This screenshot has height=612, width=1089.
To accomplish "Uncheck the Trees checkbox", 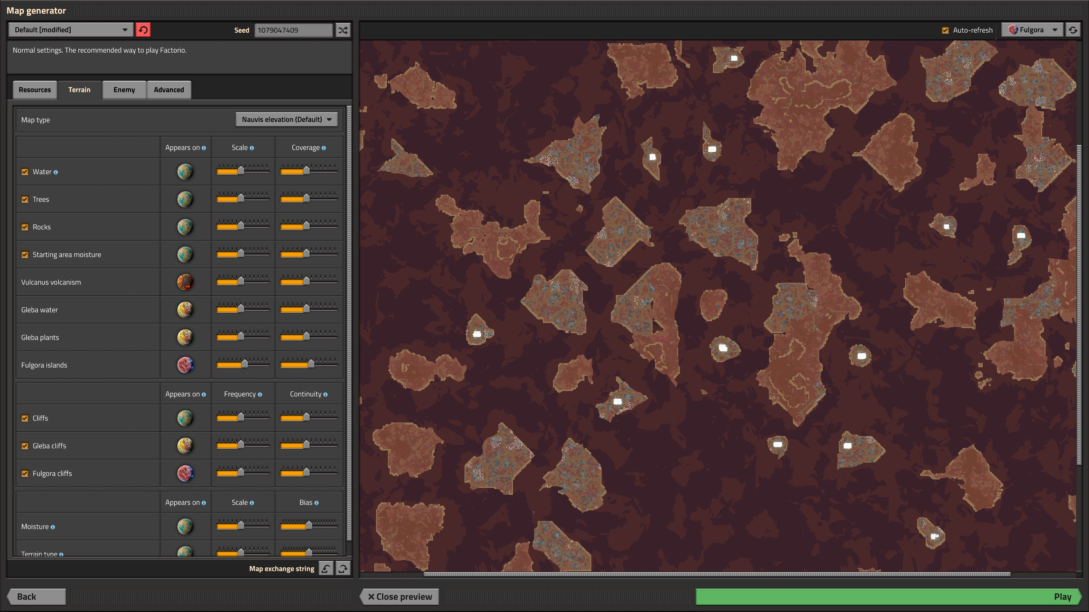I will point(25,199).
